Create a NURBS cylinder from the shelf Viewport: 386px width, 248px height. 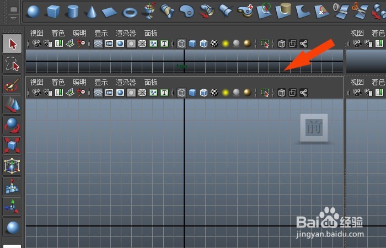tap(72, 12)
